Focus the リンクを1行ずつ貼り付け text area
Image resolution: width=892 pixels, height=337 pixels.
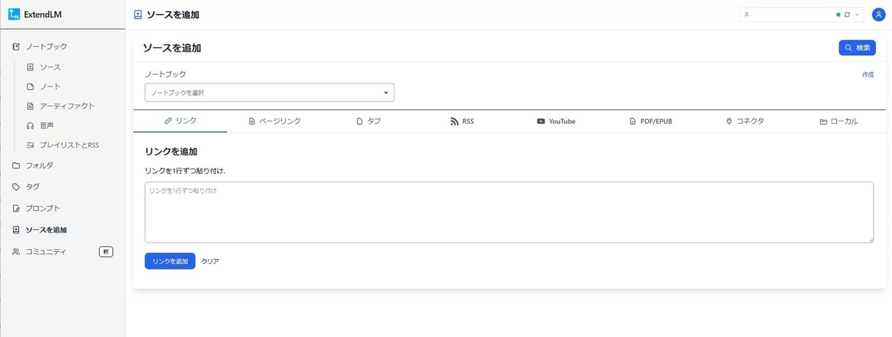pos(509,212)
